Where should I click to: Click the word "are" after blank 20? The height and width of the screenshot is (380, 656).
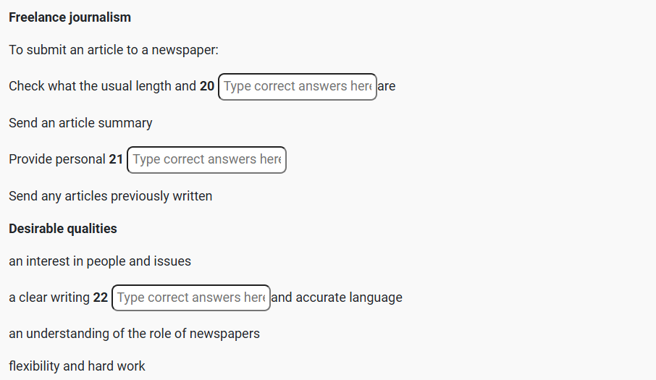[387, 86]
